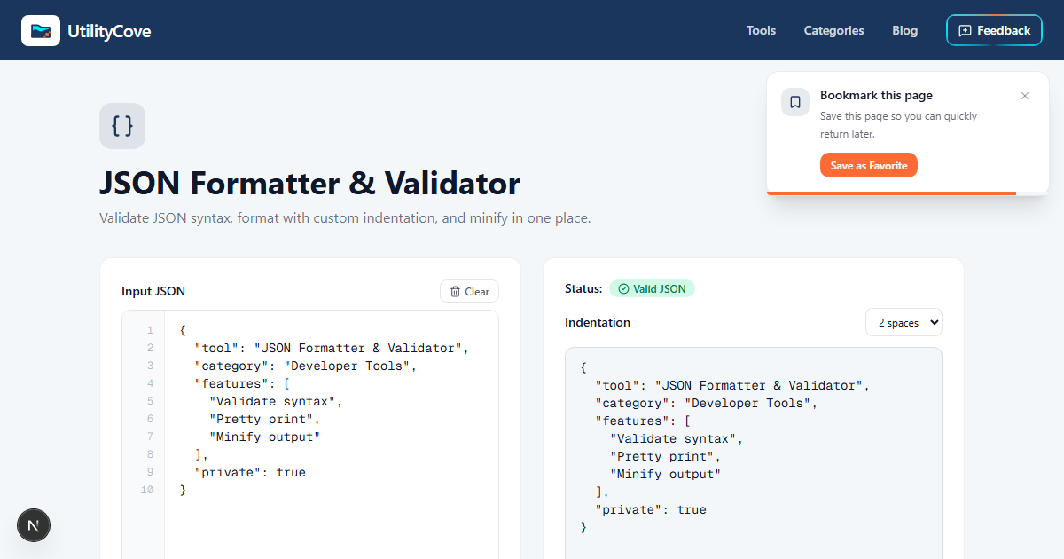Click the UtilityCove logo icon
The height and width of the screenshot is (559, 1064).
[x=41, y=30]
